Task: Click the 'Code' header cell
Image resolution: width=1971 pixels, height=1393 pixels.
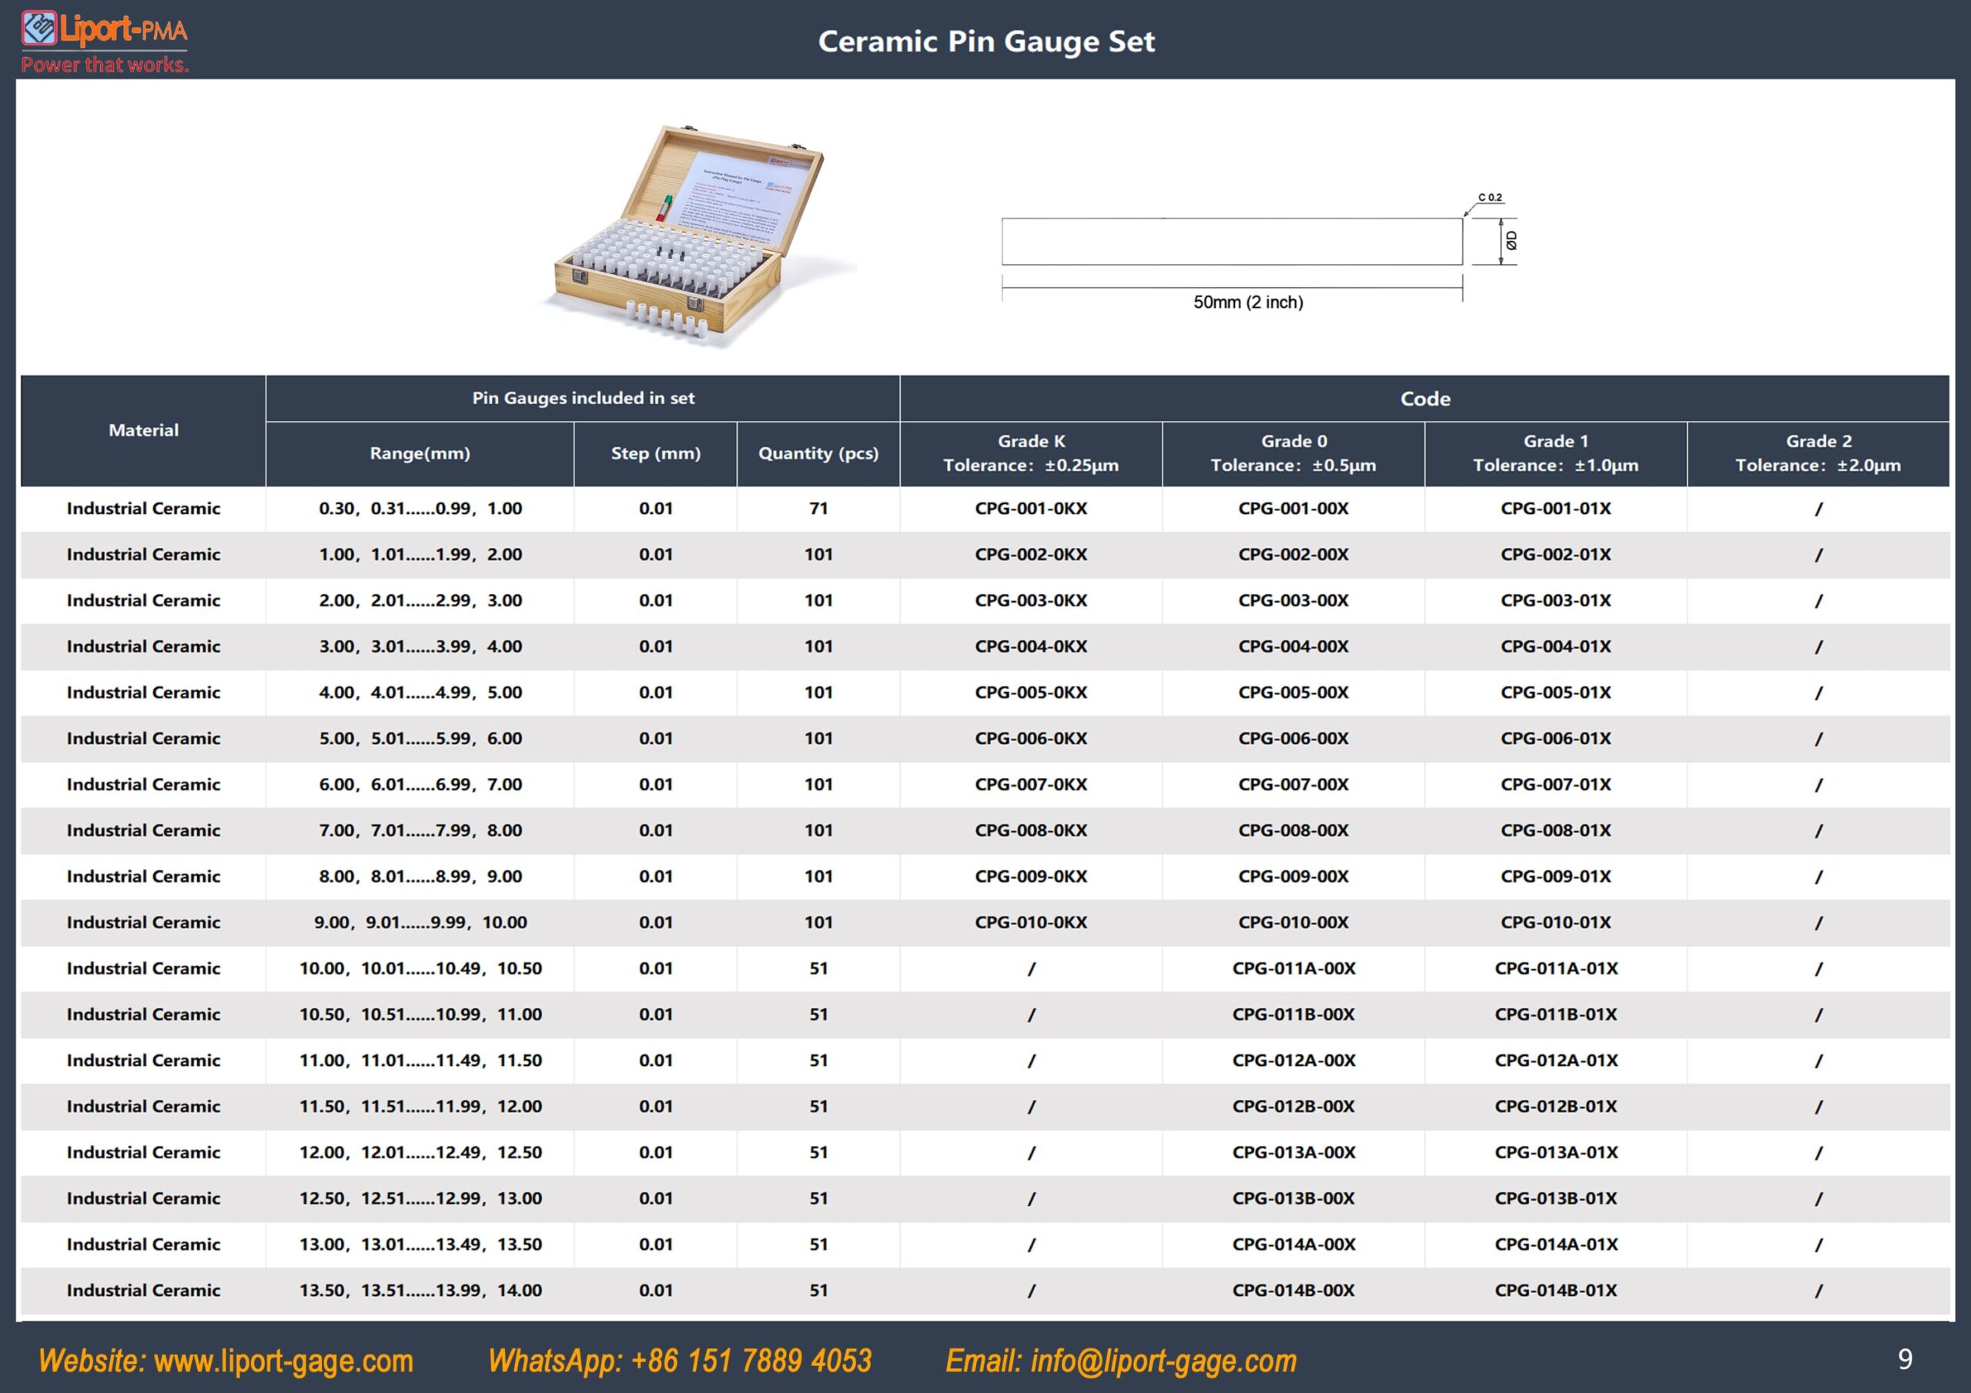Action: (1425, 398)
